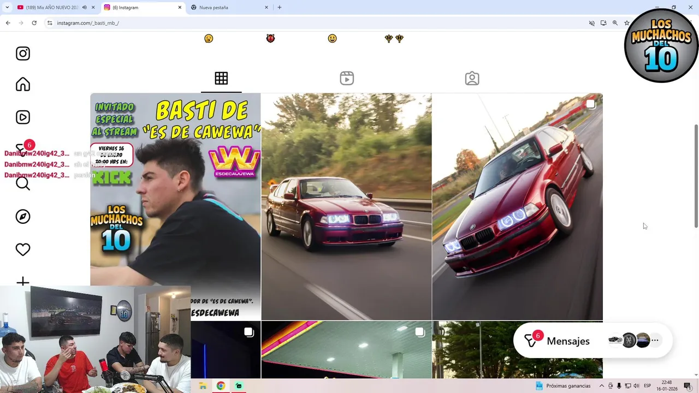Viewport: 699px width, 393px height.
Task: Open the "Basti de Es de Cawewa" post
Action: coord(175,206)
